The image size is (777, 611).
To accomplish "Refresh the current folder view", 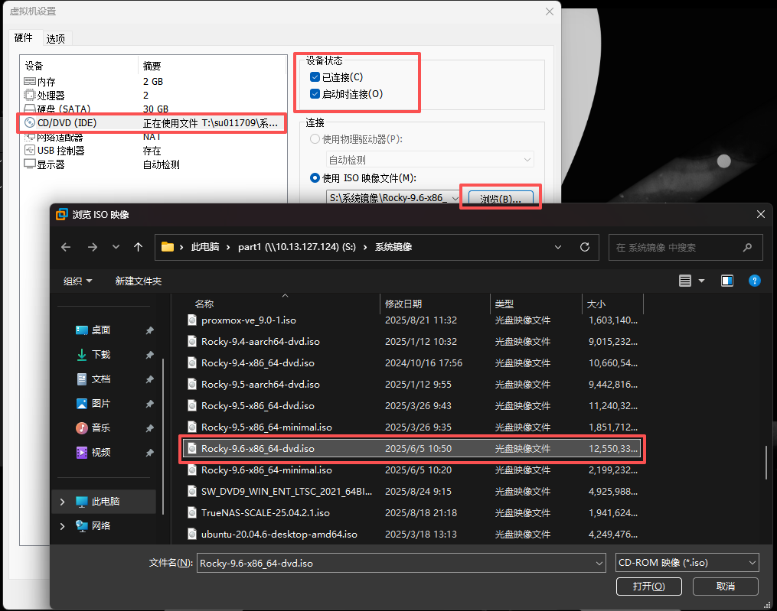I will (x=585, y=247).
